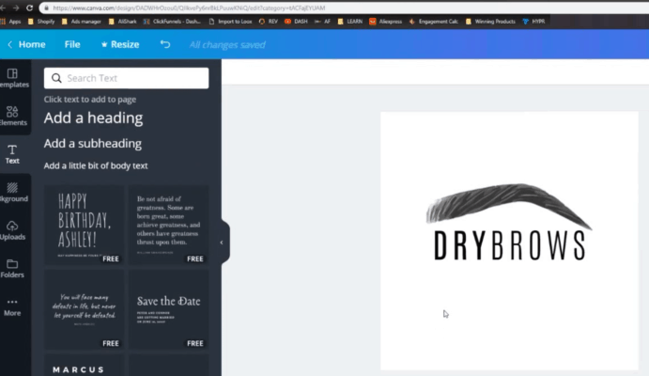Click the browser reload icon
The width and height of the screenshot is (649, 376).
pyautogui.click(x=29, y=8)
